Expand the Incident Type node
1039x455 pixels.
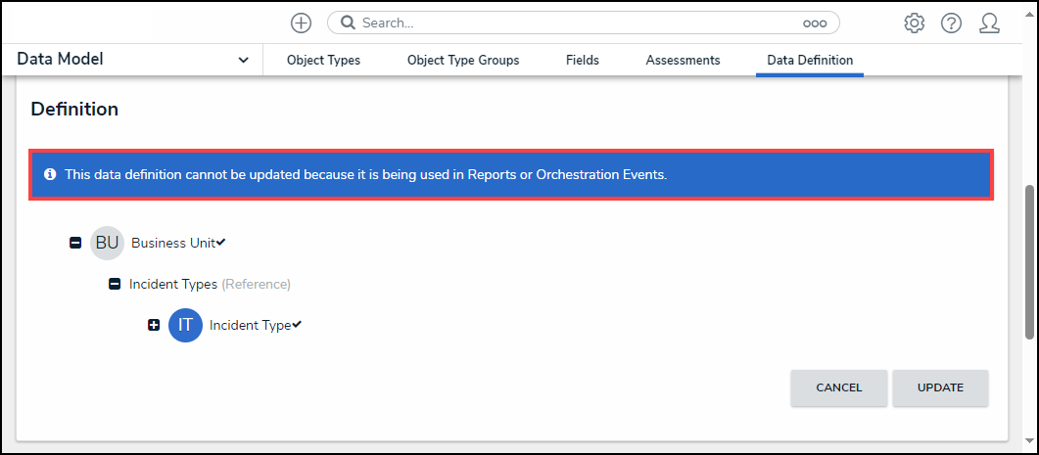[x=154, y=325]
